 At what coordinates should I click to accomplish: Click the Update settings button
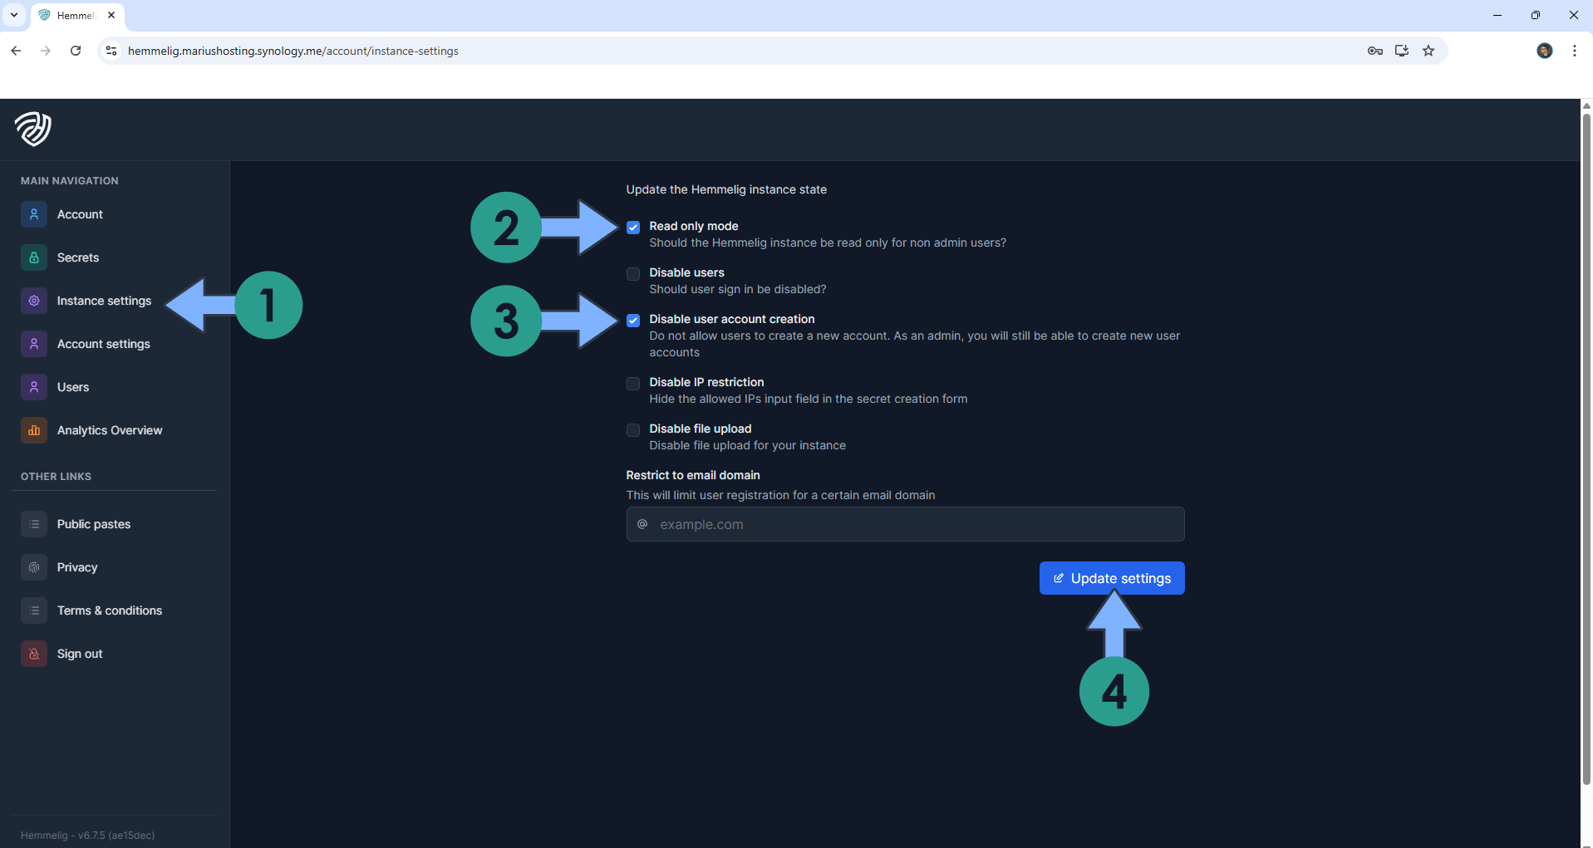click(1112, 578)
